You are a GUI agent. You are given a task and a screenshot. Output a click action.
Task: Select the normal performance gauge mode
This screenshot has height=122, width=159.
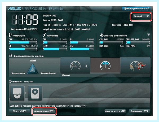[105, 65]
